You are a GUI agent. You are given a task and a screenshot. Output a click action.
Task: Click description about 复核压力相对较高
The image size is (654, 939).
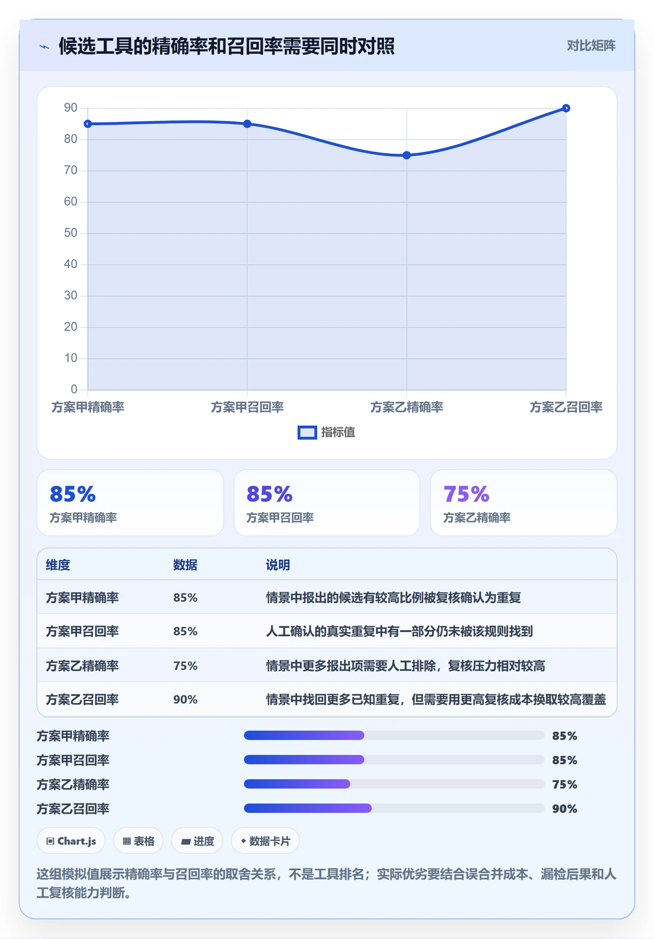pos(405,666)
